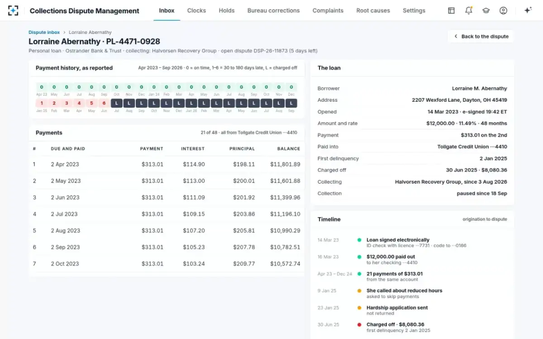Select the 2 Aug 2023 payment row
Viewport: 543px width, 339px height.
167,231
